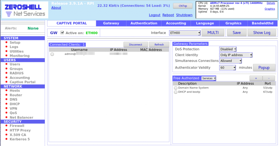Open the CPU Details link
The height and width of the screenshot is (146, 279).
click(271, 3)
